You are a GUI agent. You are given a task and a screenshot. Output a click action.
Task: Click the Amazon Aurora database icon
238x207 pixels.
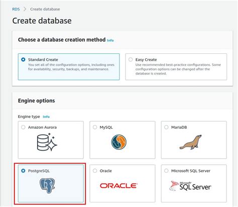[47, 142]
